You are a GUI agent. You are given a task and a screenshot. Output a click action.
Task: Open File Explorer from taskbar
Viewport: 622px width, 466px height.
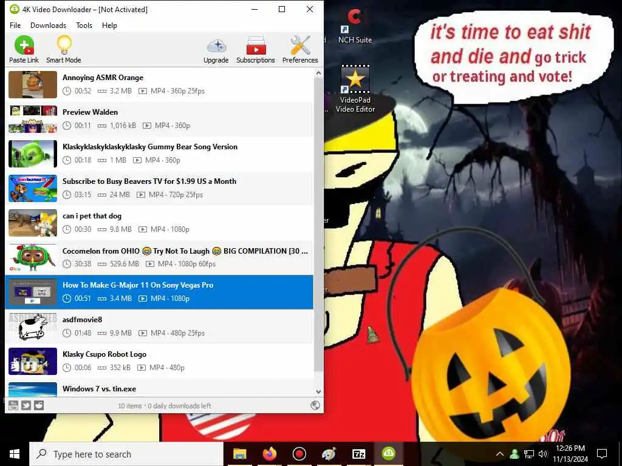(239, 454)
